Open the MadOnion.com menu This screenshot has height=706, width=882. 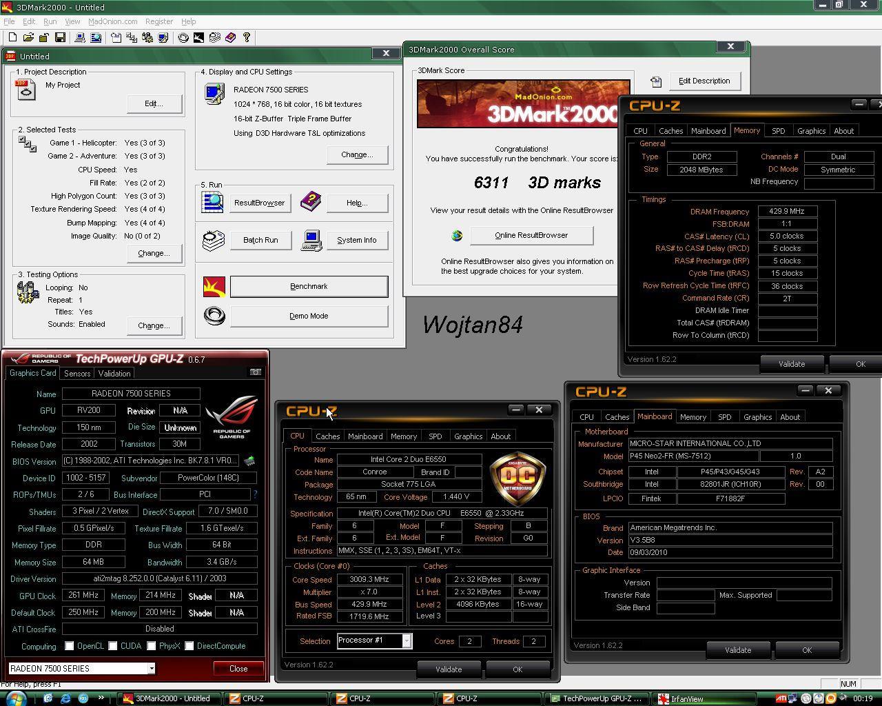[x=112, y=21]
